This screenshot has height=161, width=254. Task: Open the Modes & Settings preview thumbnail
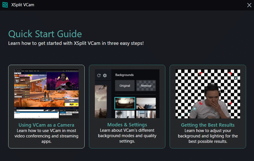pyautogui.click(x=127, y=94)
